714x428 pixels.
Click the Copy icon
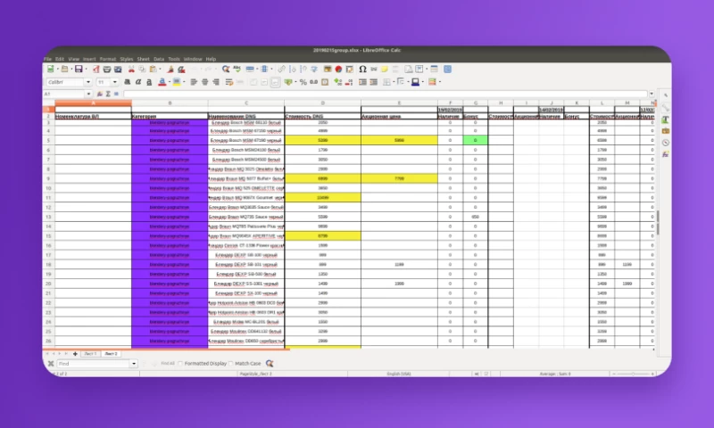[142, 70]
